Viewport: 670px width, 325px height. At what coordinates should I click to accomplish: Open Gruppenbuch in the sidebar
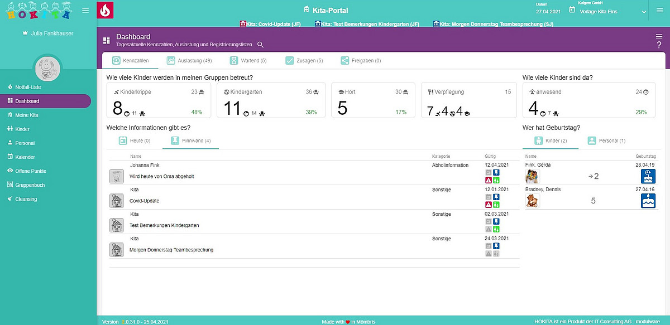coord(30,185)
